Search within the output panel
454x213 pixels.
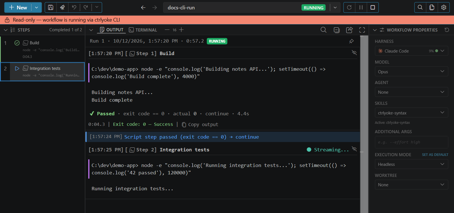(x=323, y=30)
